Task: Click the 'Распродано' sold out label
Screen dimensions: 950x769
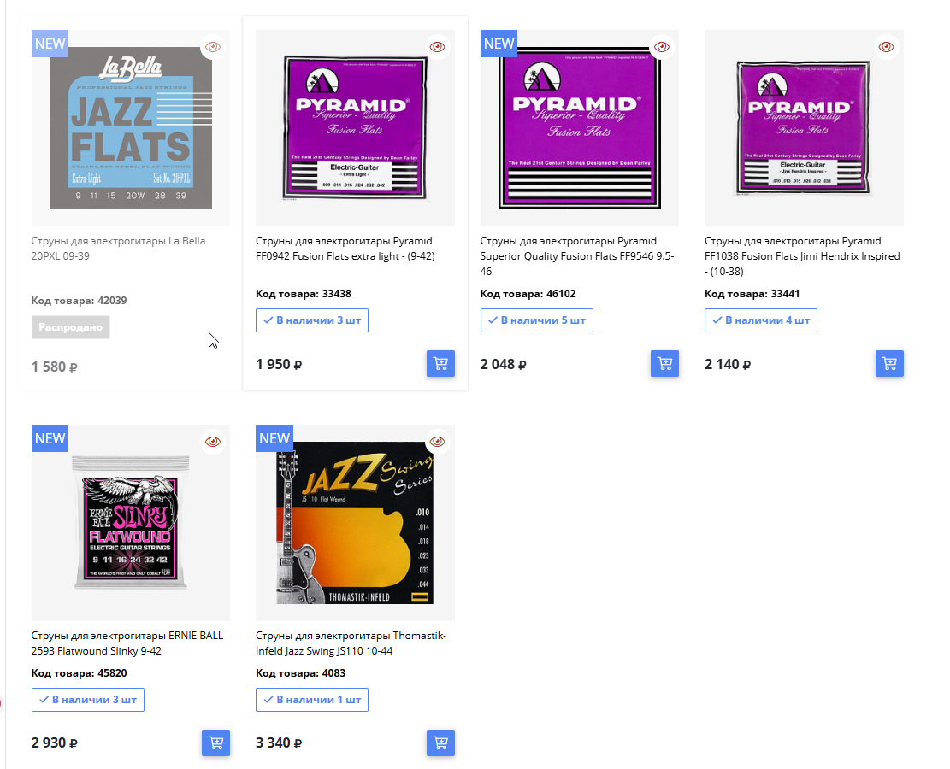Action: 71,327
